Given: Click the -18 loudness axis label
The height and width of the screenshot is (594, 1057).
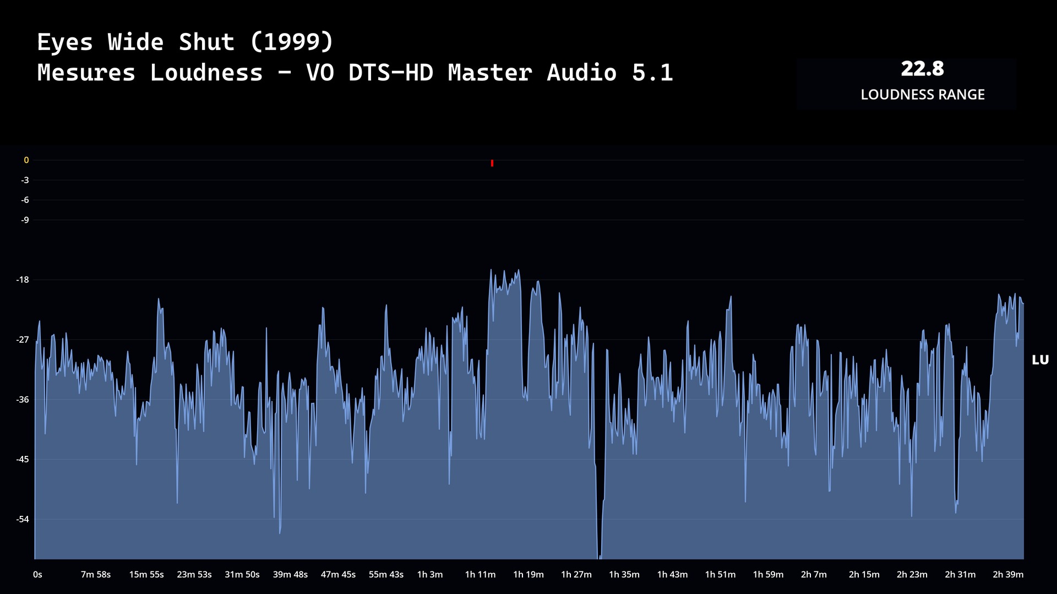Looking at the screenshot, I should pyautogui.click(x=23, y=280).
